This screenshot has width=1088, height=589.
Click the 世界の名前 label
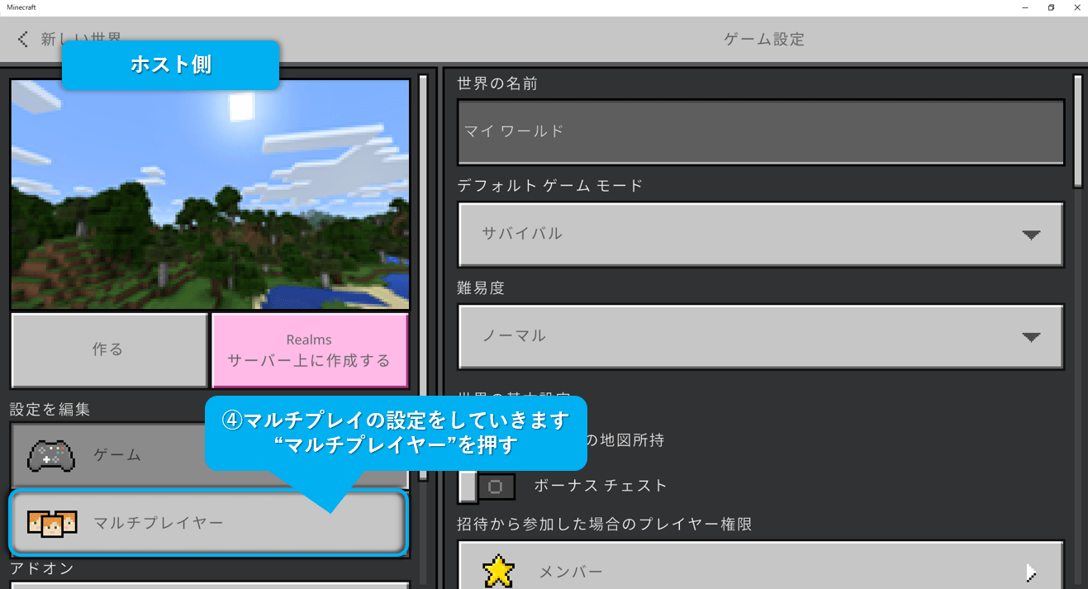(497, 83)
